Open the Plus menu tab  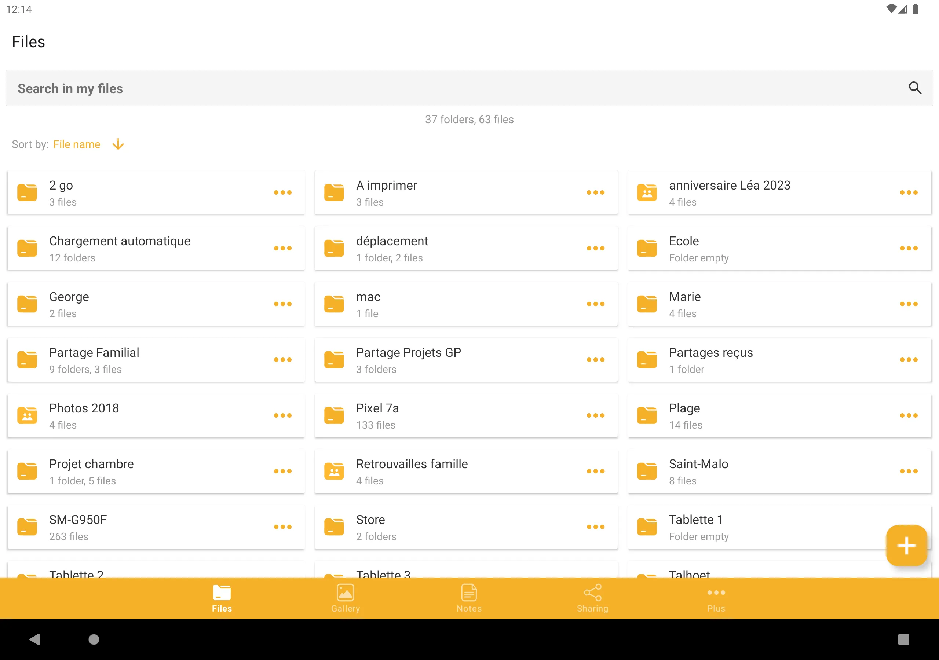[716, 598]
